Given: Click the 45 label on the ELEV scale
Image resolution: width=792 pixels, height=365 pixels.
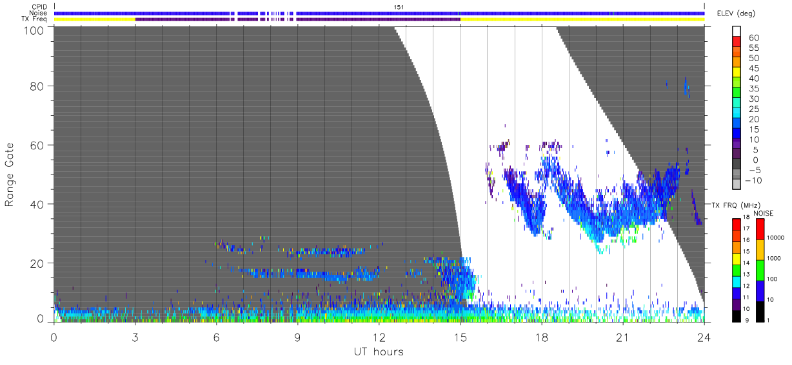Looking at the screenshot, I should point(753,68).
